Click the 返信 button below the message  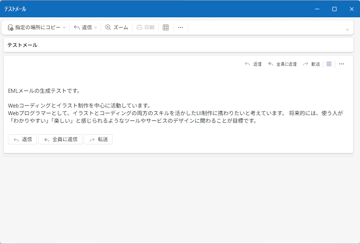[x=22, y=139]
